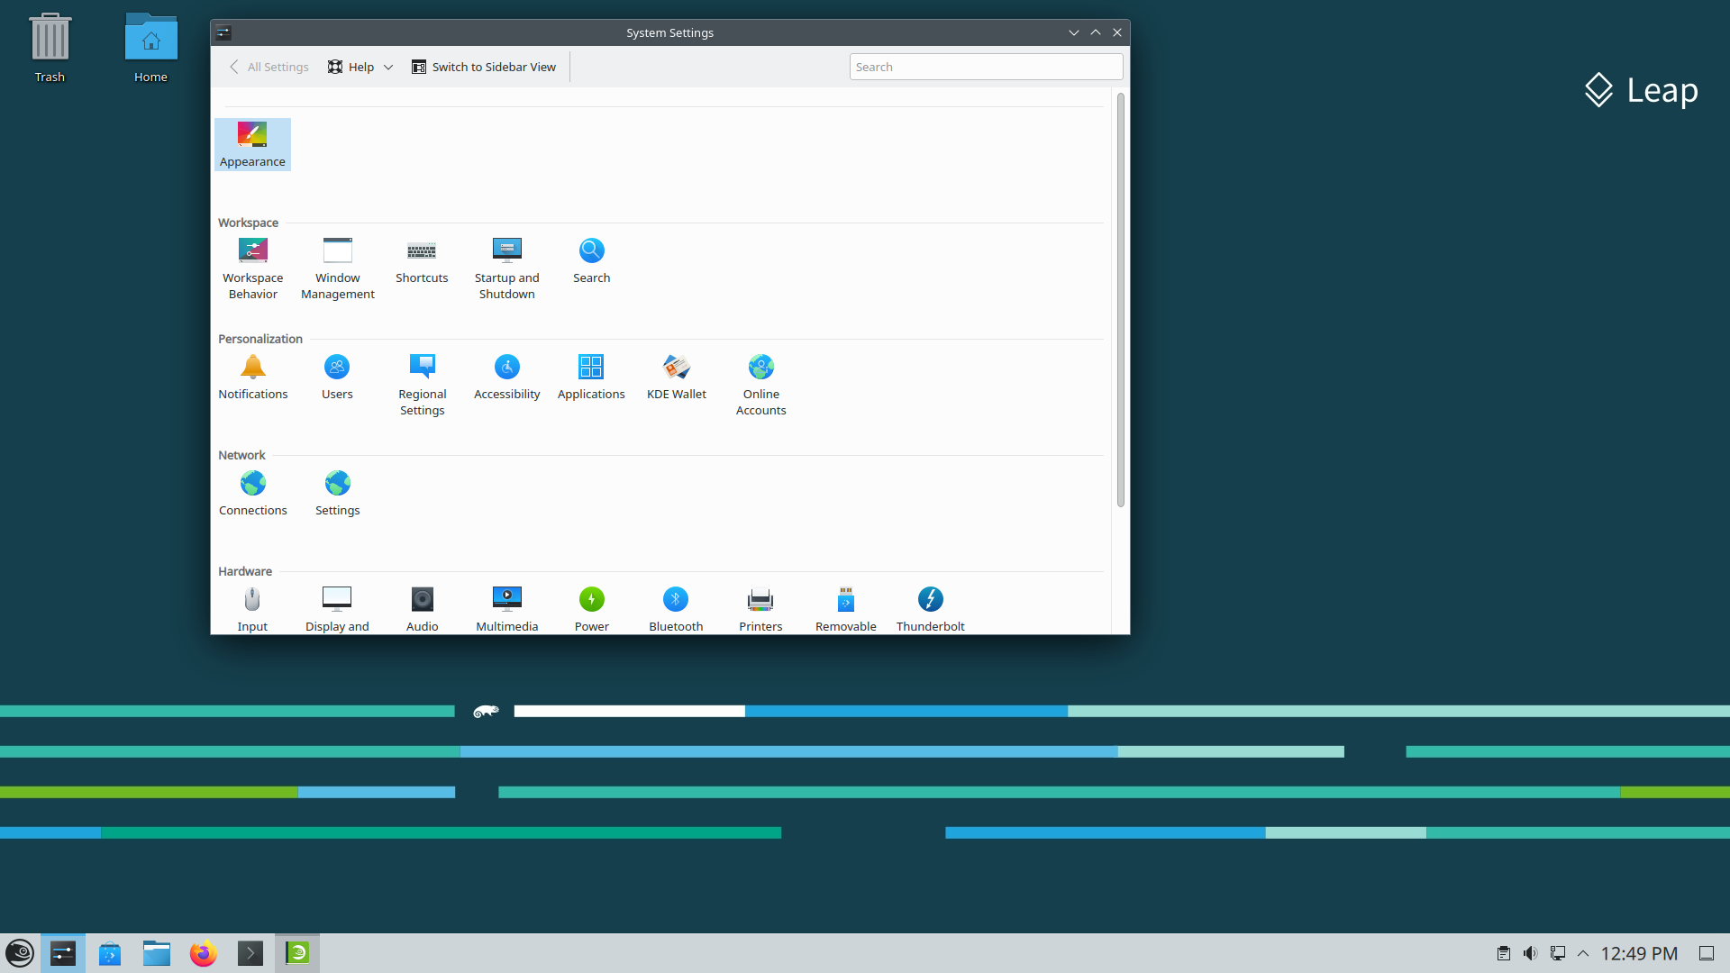Launch Konsole terminal from the taskbar

(x=250, y=953)
